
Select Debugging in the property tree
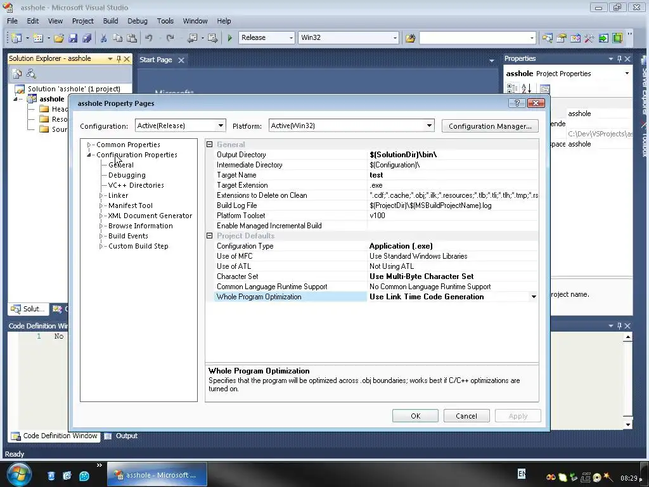tap(127, 175)
